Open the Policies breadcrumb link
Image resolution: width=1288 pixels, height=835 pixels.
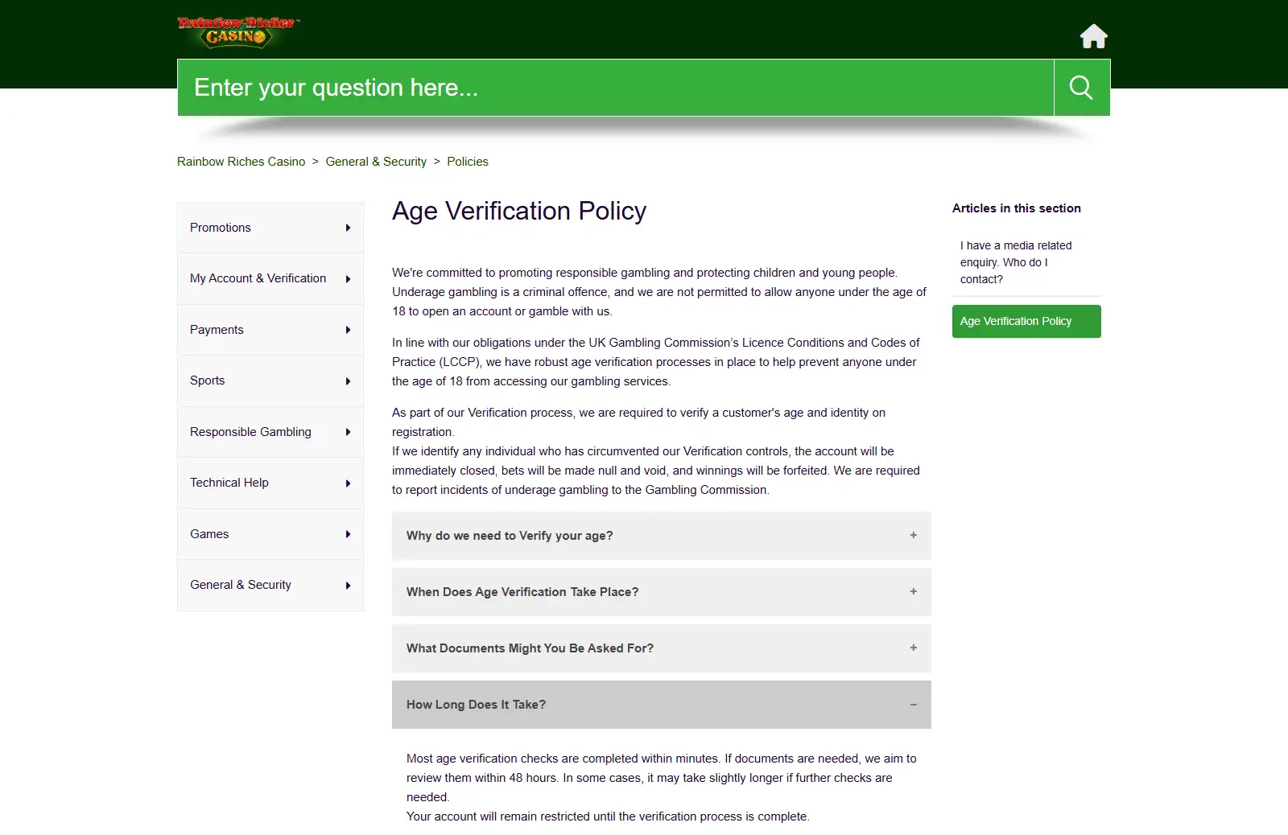click(x=468, y=162)
